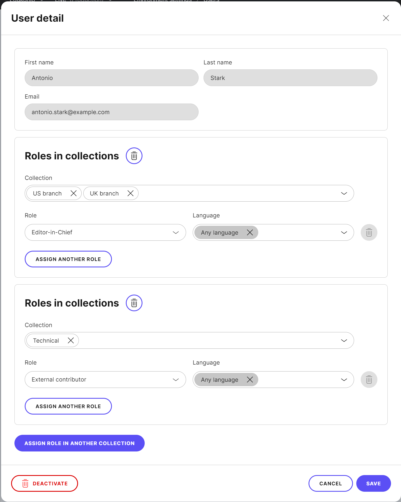Click Assign Role in Another Collection
The width and height of the screenshot is (401, 502).
click(79, 443)
